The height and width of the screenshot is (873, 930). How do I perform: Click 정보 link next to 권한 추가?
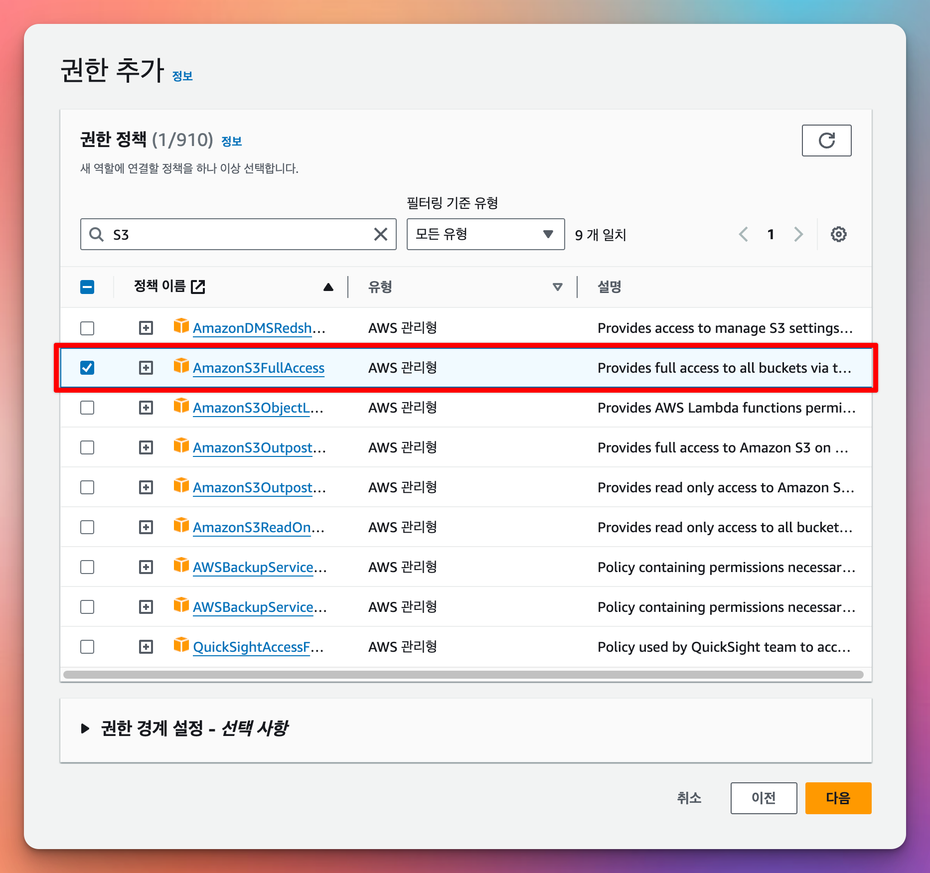[x=182, y=76]
